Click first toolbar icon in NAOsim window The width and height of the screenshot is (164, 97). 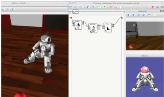pos(3,9)
